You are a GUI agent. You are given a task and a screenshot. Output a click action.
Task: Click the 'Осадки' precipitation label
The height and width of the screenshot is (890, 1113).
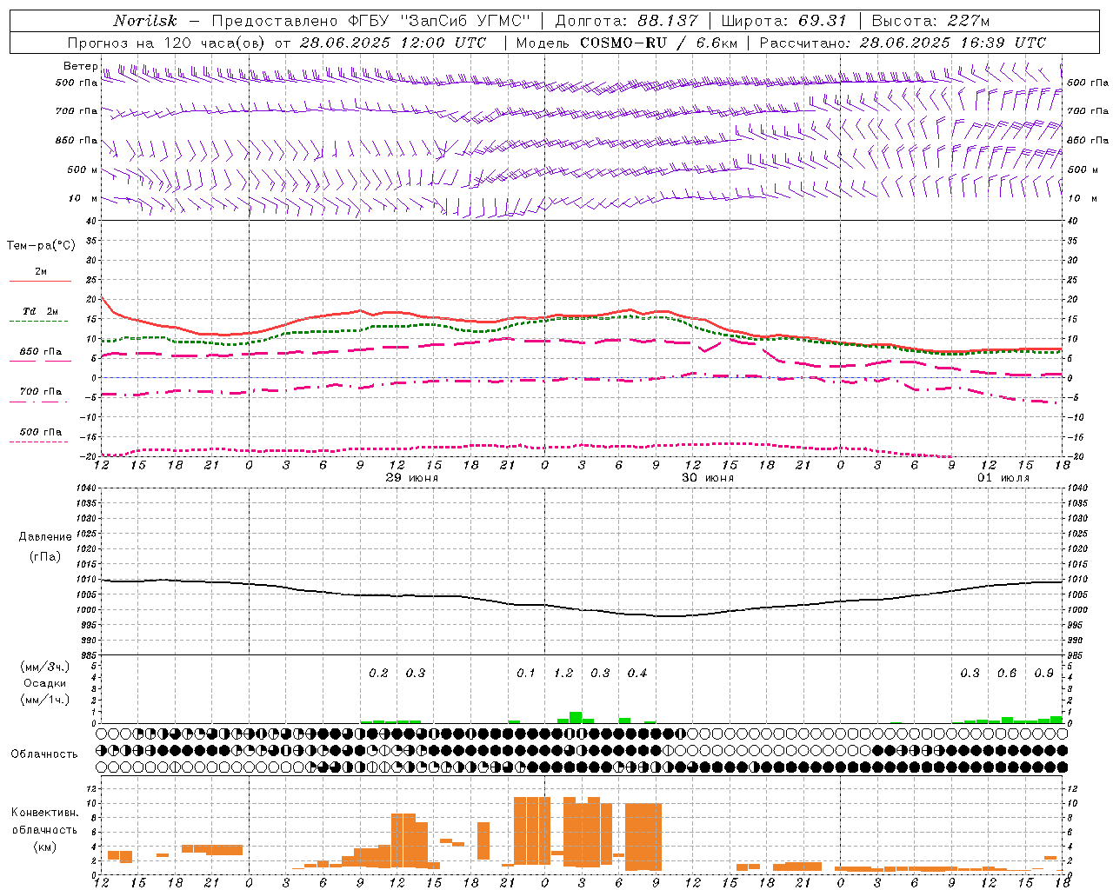click(x=44, y=683)
